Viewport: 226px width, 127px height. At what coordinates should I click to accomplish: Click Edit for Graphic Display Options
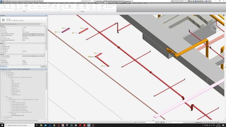coord(33,35)
